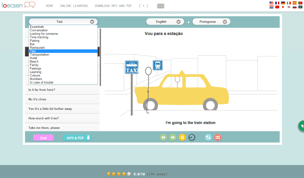This screenshot has height=178, width=304.
Task: Select the French flag icon
Action: [277, 3]
